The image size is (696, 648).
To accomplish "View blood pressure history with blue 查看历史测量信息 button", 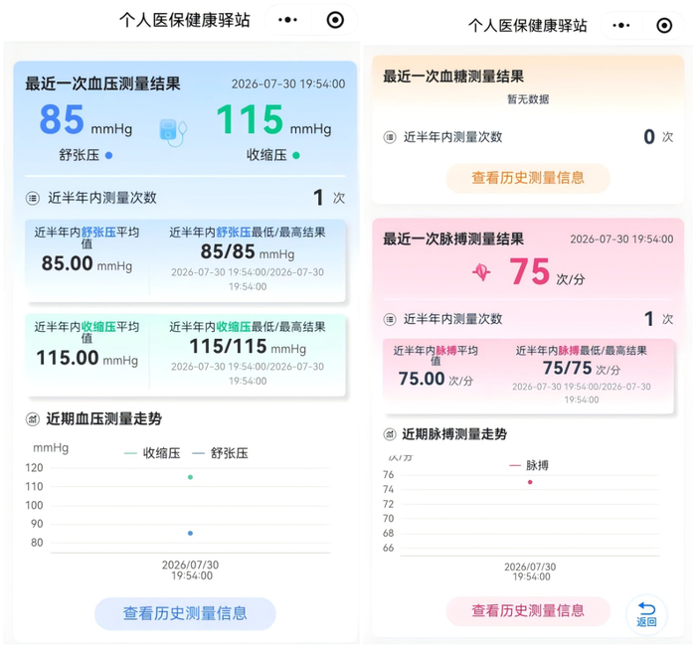I will [x=185, y=613].
